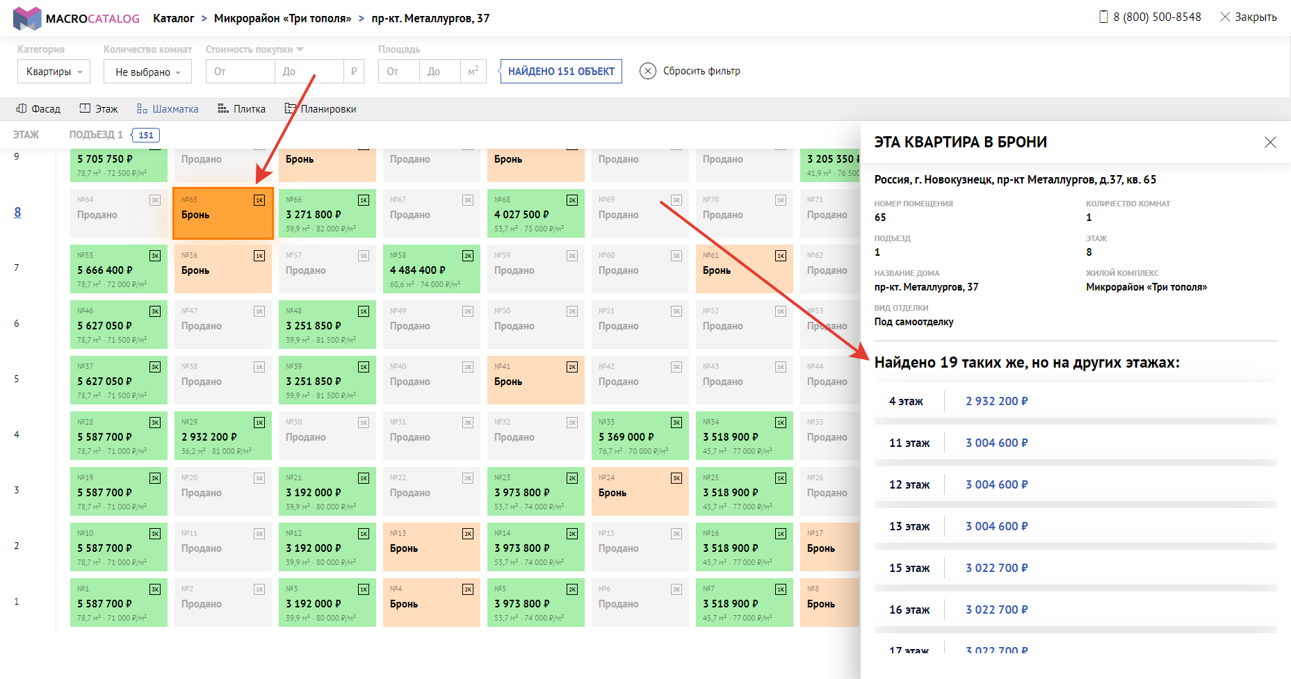Expand the Стоимость покупки selector arrow
This screenshot has width=1291, height=679.
tap(300, 49)
